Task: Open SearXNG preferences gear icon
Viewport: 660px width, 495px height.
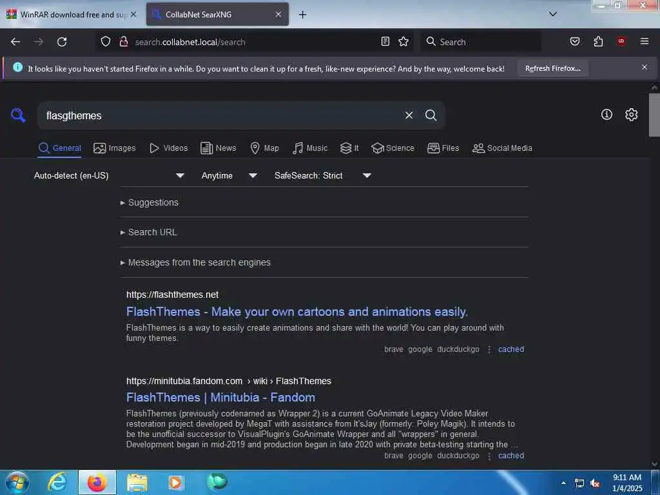Action: tap(632, 115)
